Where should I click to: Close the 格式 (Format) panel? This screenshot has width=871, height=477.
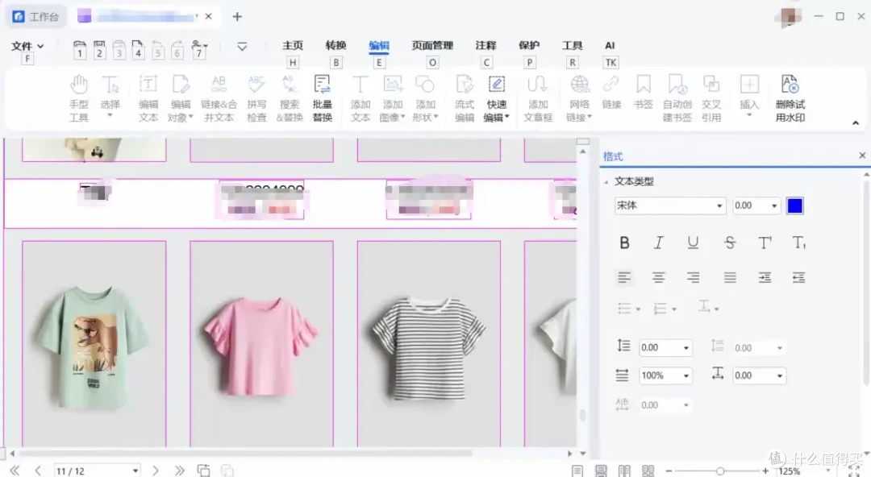tap(862, 156)
